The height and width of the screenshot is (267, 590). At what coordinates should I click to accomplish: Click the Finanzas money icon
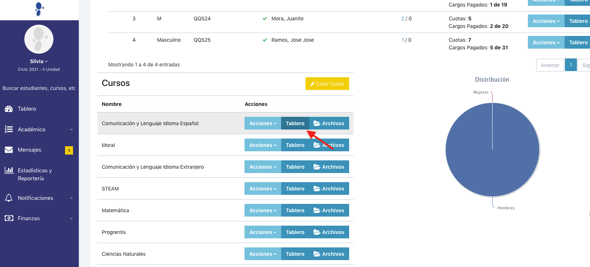pos(9,218)
